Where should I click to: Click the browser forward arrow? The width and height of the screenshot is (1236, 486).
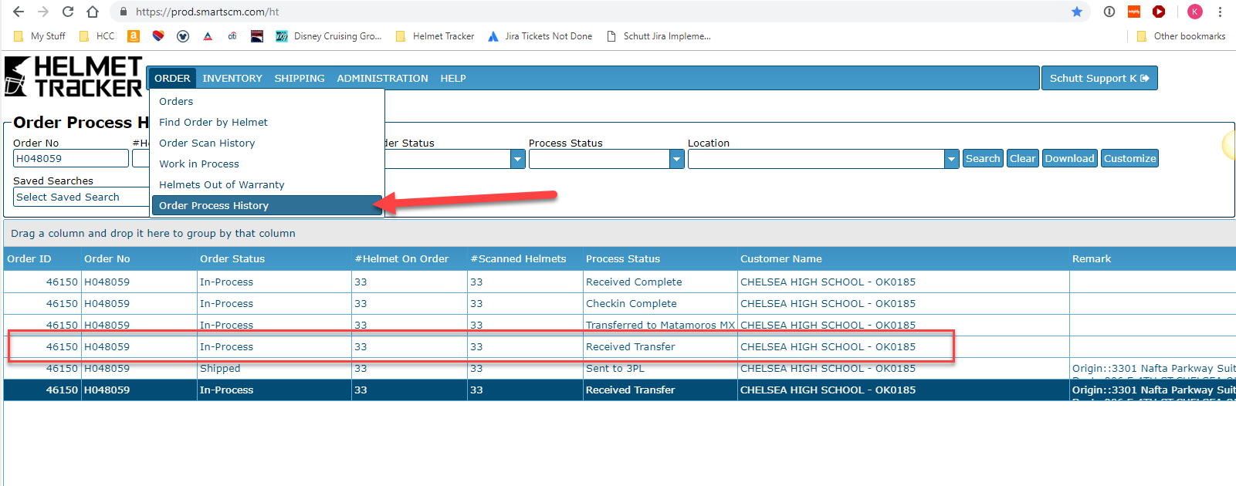(x=43, y=12)
